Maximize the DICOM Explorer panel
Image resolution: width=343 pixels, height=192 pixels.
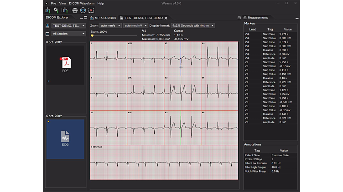point(85,18)
